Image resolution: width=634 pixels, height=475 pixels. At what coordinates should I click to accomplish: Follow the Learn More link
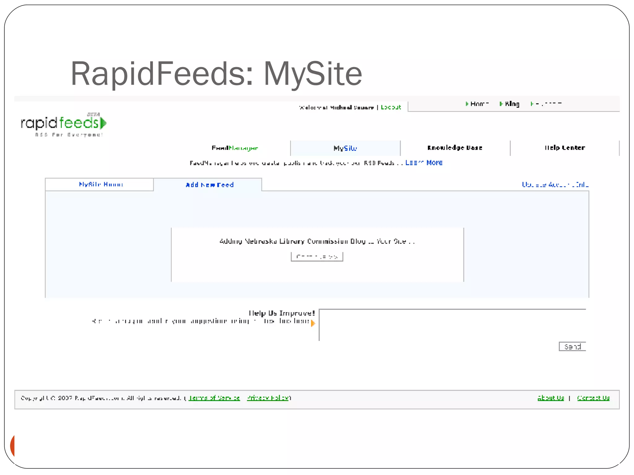424,163
